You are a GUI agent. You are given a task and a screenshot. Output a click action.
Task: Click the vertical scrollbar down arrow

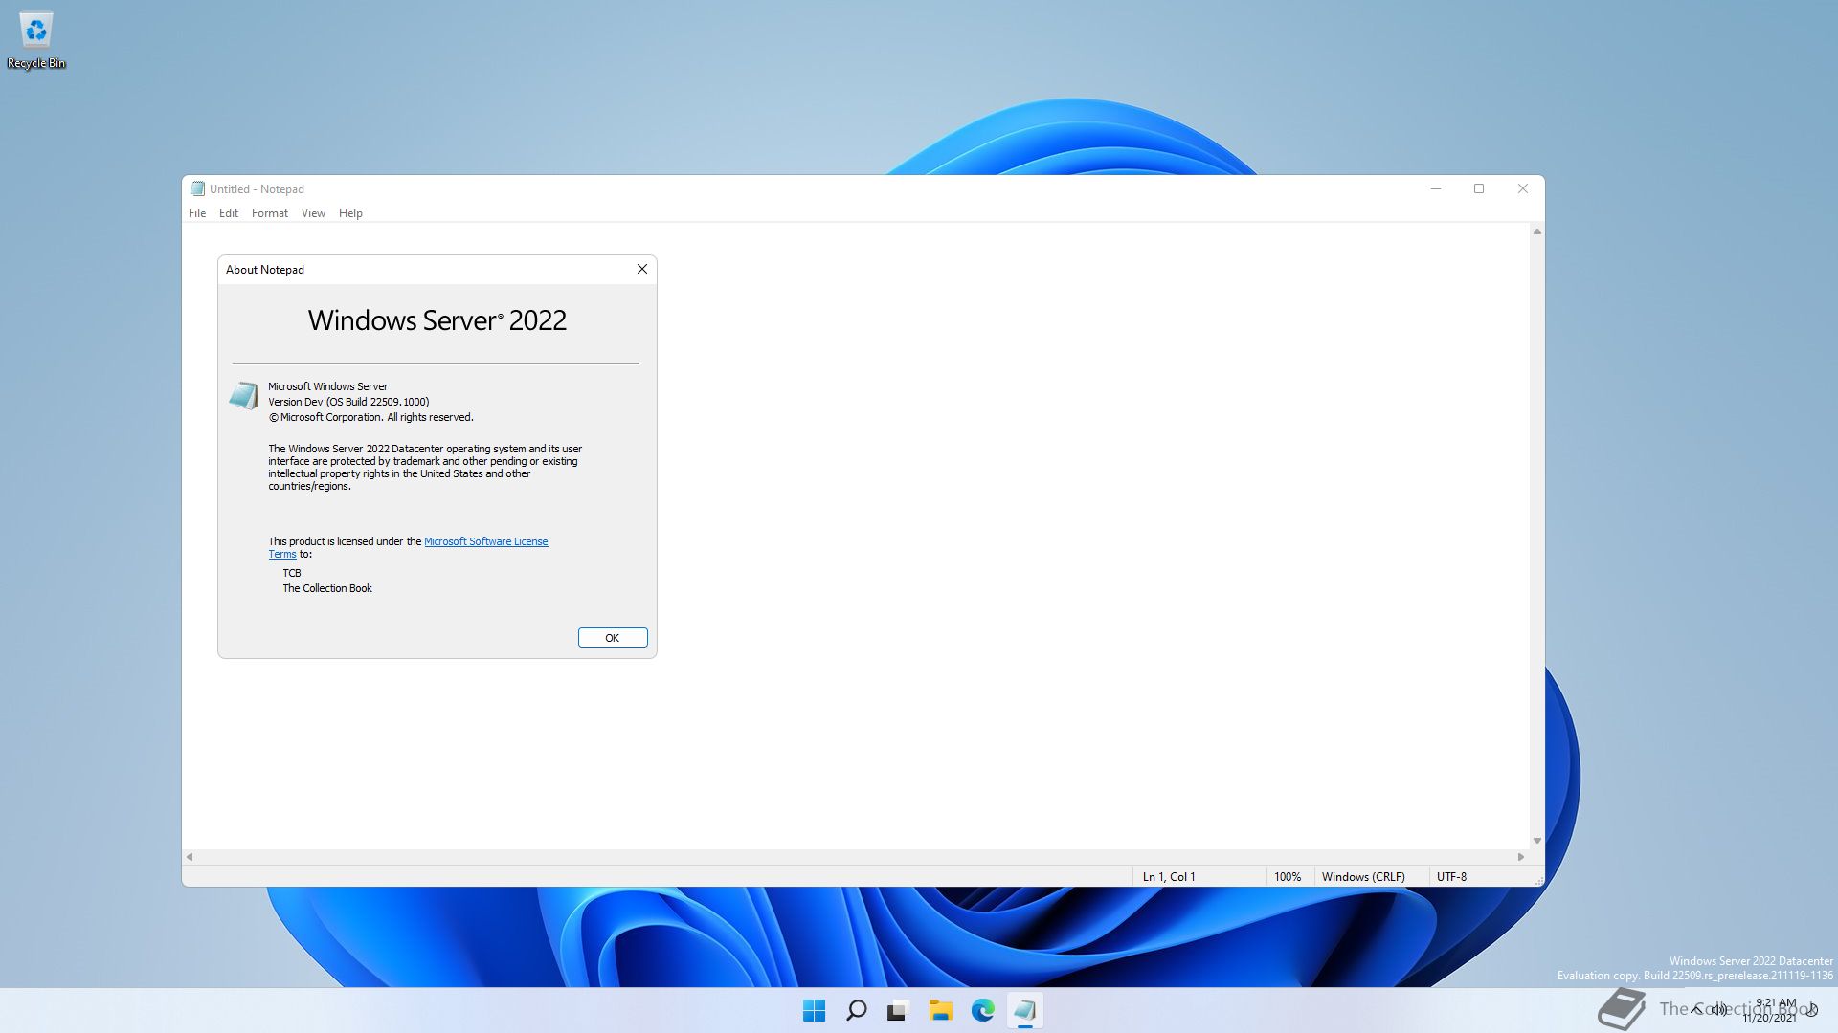tap(1536, 841)
